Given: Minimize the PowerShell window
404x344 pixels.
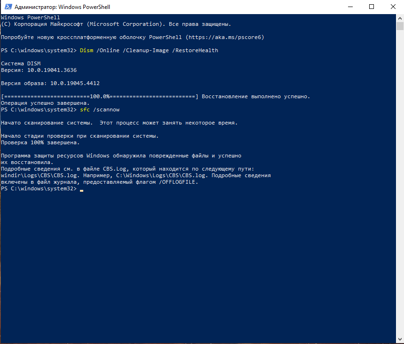Looking at the screenshot, I should (350, 7).
